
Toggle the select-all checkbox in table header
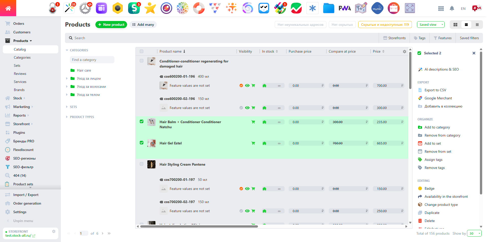coord(142,51)
